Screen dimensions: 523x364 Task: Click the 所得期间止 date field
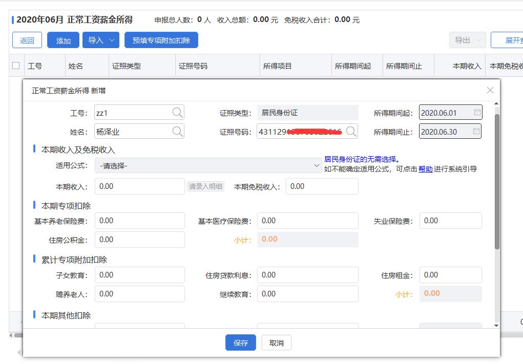click(x=450, y=132)
